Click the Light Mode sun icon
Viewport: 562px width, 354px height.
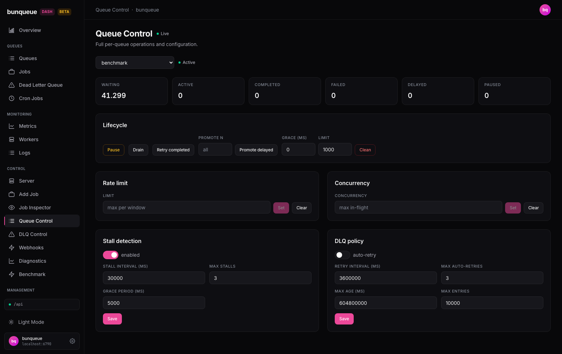click(11, 322)
